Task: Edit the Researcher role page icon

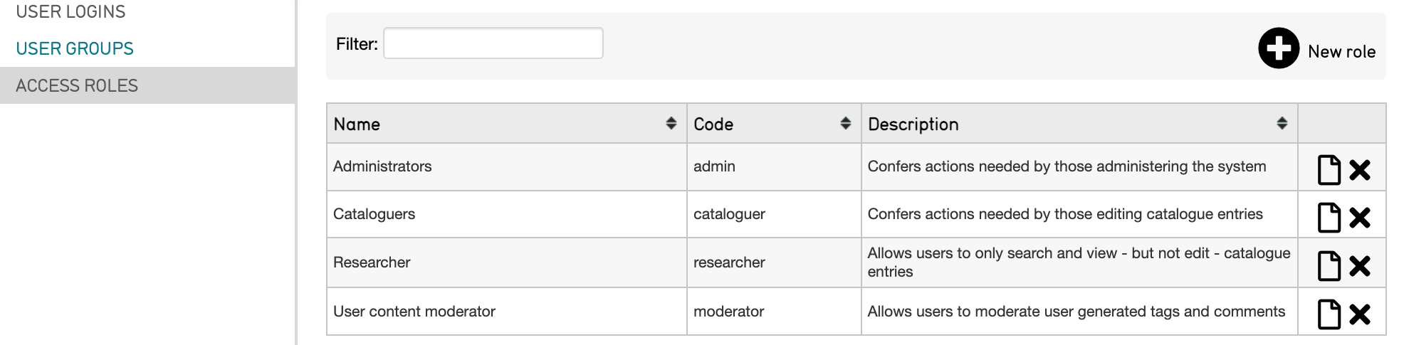Action: [x=1329, y=266]
